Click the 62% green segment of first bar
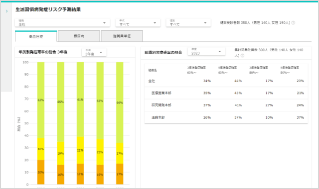Image resolution: width=319 pixels, height=189 pixels. coord(41,100)
